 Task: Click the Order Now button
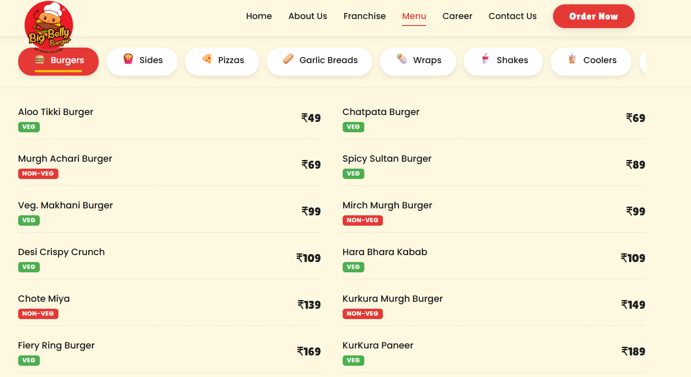tap(594, 16)
